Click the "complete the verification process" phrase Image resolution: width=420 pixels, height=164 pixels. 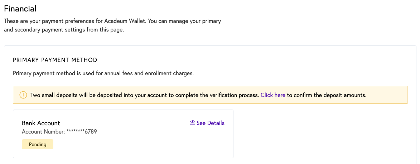pos(217,95)
